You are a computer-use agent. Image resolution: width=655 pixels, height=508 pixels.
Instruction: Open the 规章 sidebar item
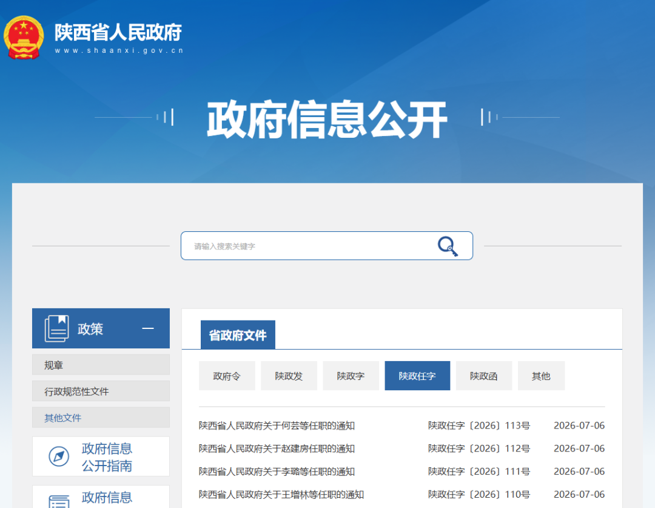pos(101,365)
